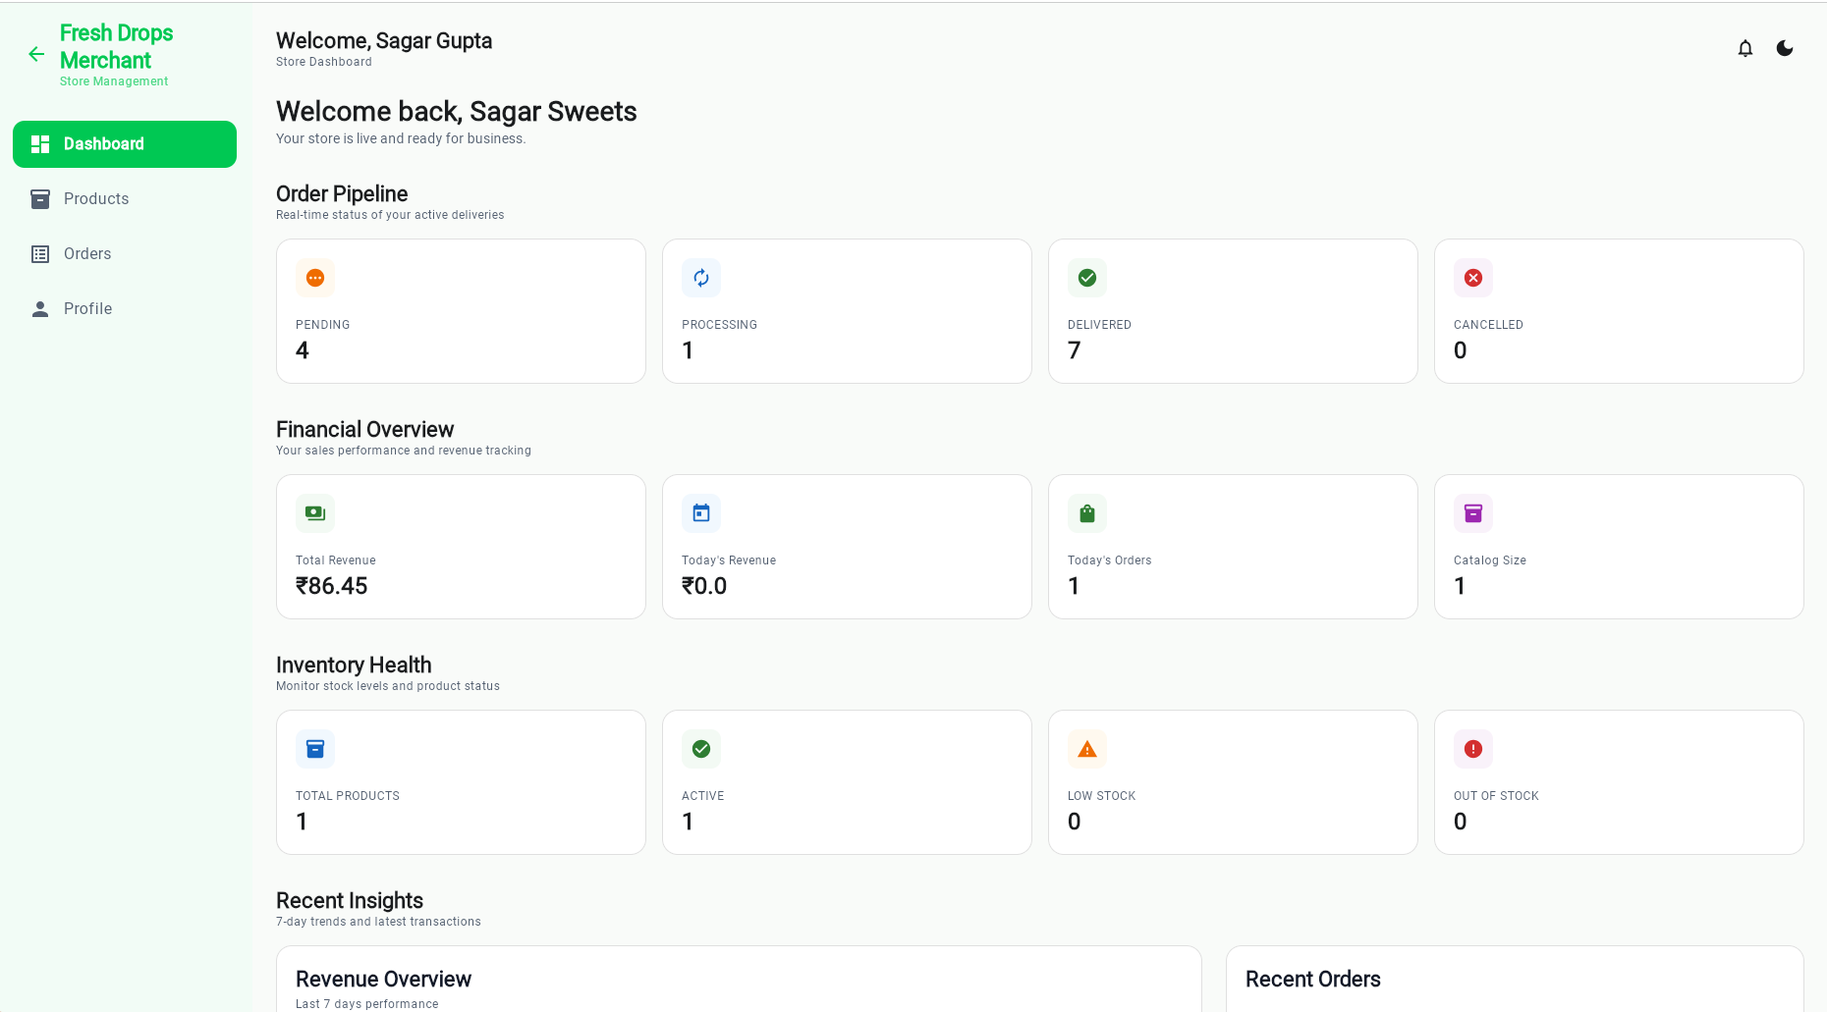
Task: Click the Delivered count 7
Action: point(1075,350)
